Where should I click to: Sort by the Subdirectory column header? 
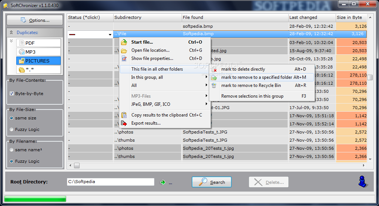pyautogui.click(x=147, y=17)
